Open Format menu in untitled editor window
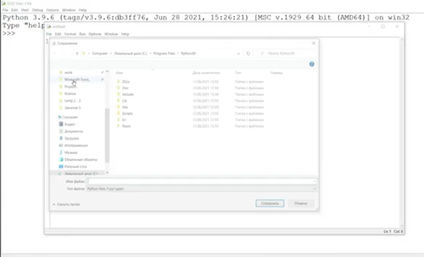Image resolution: width=424 pixels, height=257 pixels. tap(70, 34)
